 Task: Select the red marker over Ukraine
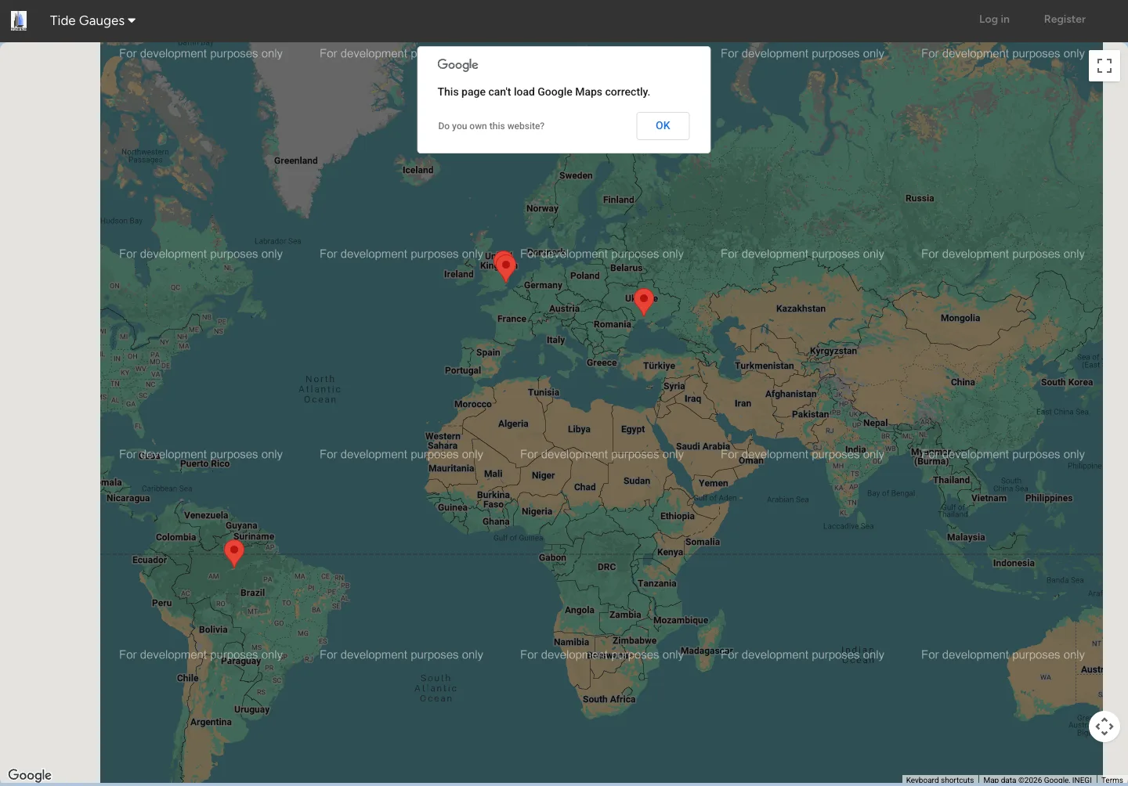(x=643, y=301)
